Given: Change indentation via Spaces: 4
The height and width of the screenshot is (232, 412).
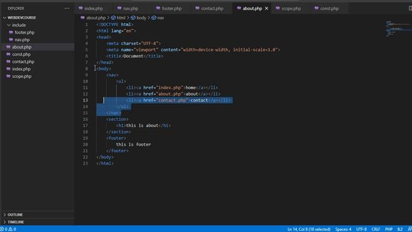Looking at the screenshot, I should click(343, 229).
